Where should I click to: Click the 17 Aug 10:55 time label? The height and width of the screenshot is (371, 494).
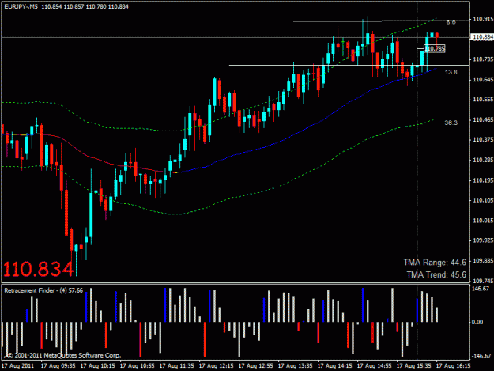(138, 365)
